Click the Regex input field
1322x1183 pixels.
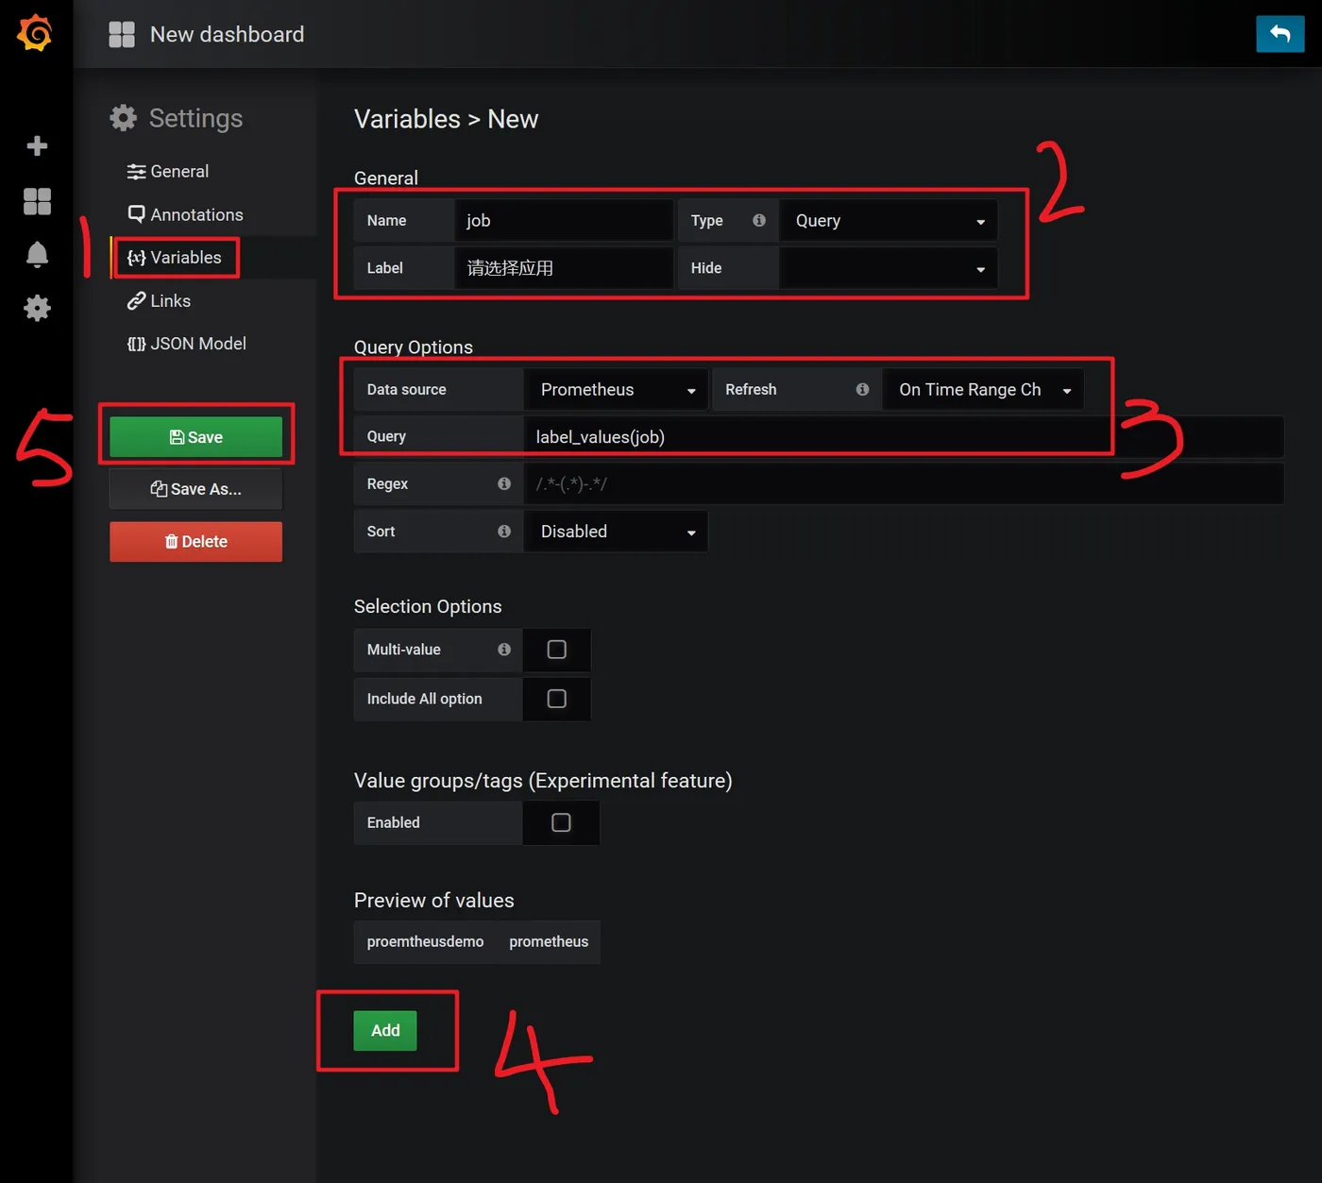click(x=904, y=483)
